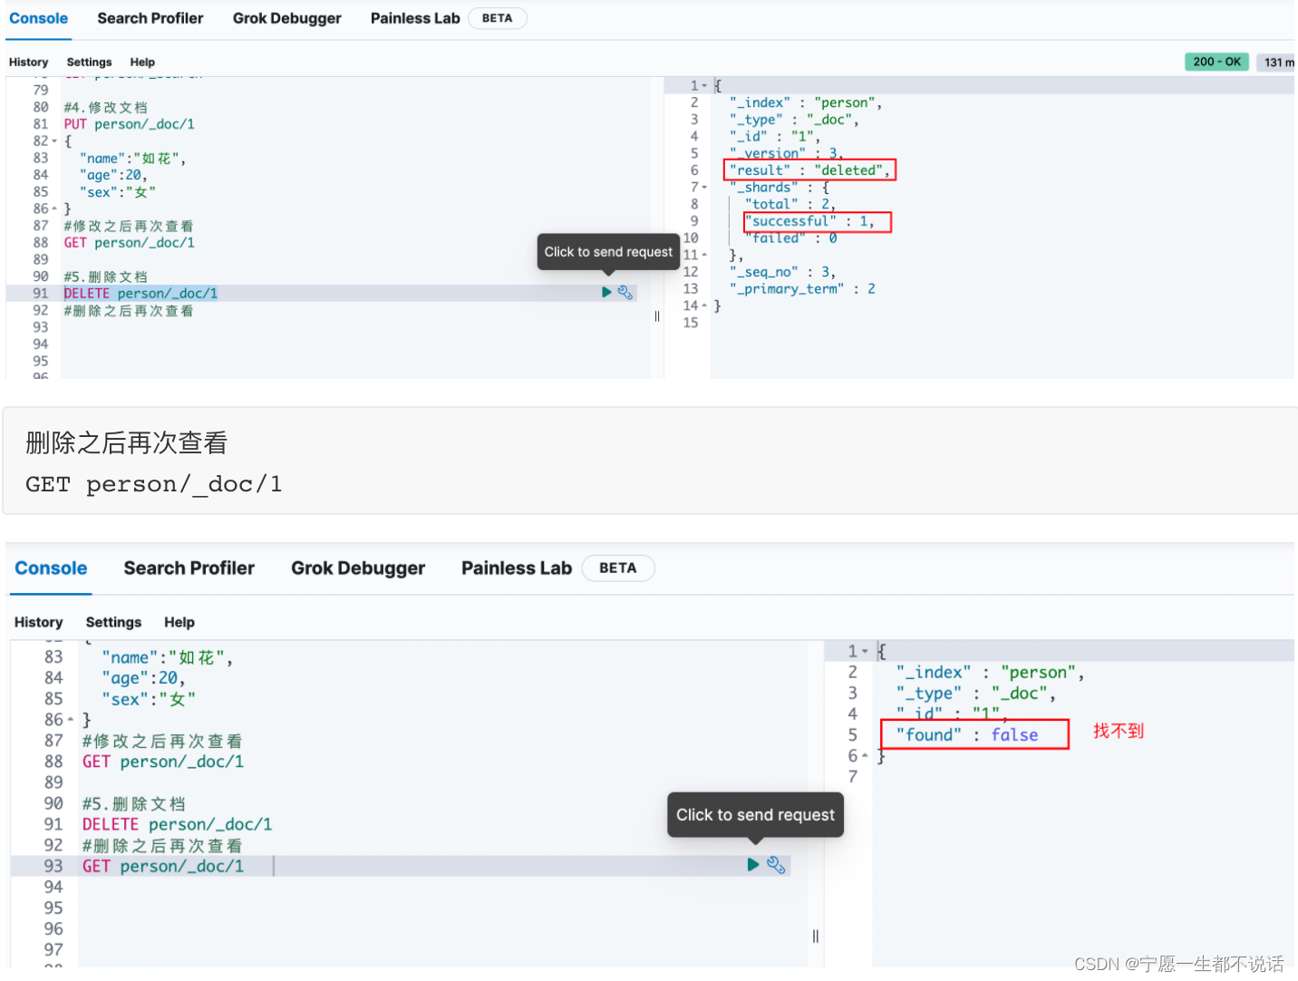This screenshot has width=1298, height=981.
Task: Open wrench options beside DELETE request in top console
Action: tap(625, 292)
